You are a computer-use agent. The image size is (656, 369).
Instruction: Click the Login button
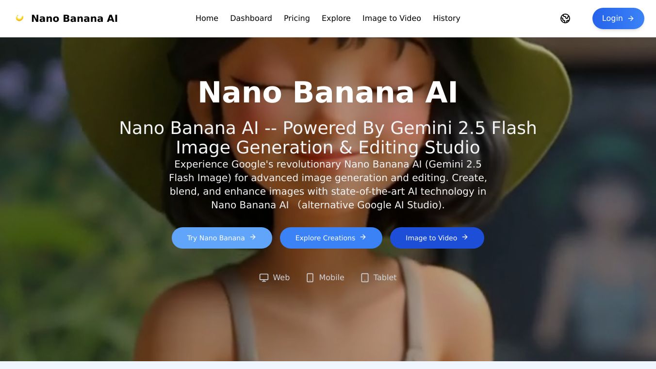618,18
